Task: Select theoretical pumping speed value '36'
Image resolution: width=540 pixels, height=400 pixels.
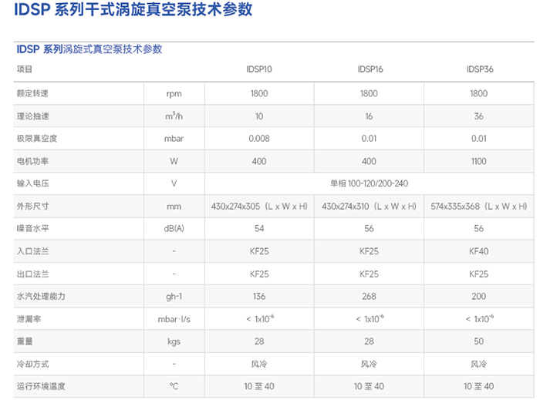Action: (x=479, y=116)
